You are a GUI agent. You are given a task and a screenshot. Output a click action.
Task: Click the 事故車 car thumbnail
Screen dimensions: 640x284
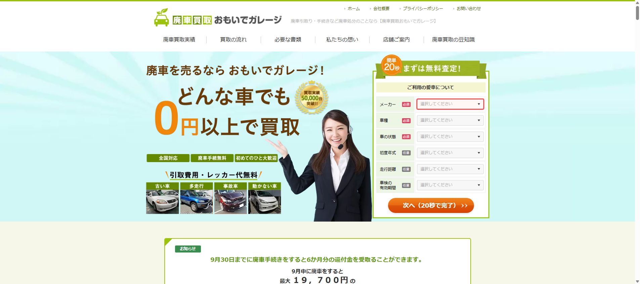click(230, 198)
